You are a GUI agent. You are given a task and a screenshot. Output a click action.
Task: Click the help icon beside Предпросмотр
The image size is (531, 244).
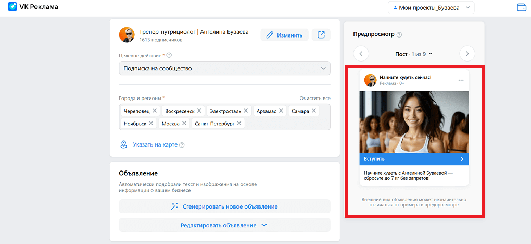(x=399, y=34)
